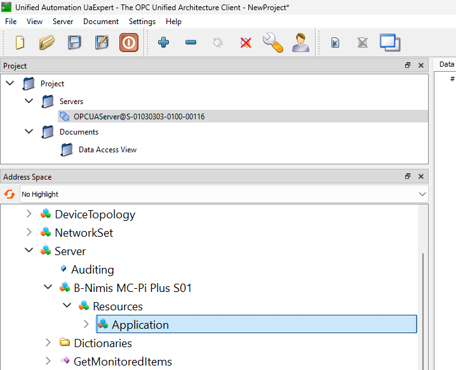Image resolution: width=456 pixels, height=370 pixels.
Task: Click the OPCUAServer connection icon
Action: tap(64, 117)
